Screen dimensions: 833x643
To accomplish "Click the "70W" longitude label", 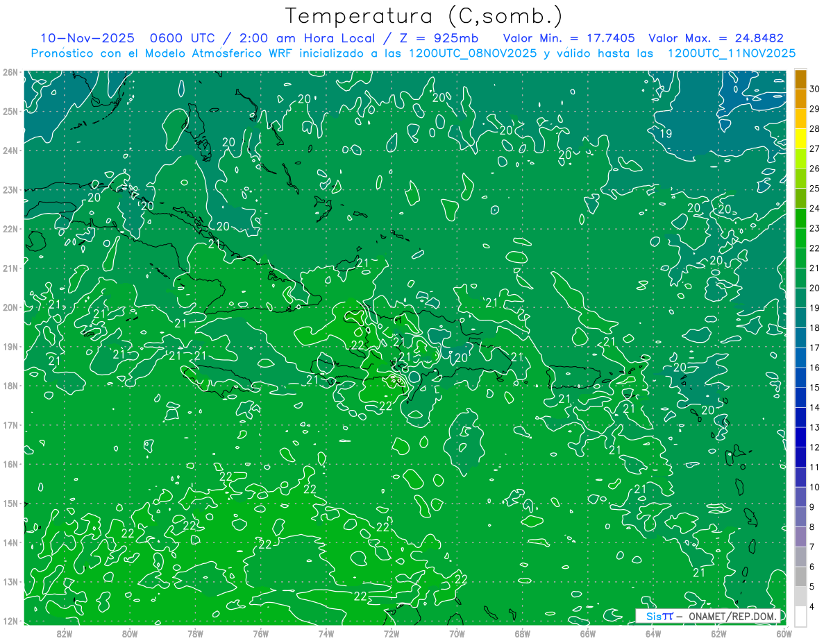I will (x=457, y=633).
